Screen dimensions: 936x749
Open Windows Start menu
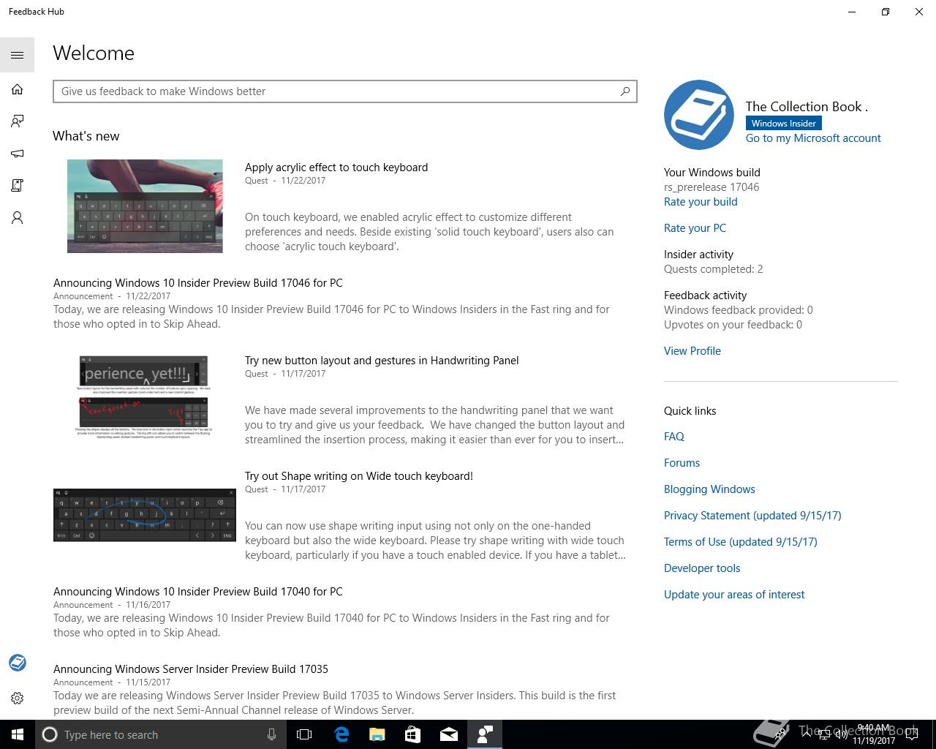pos(18,734)
